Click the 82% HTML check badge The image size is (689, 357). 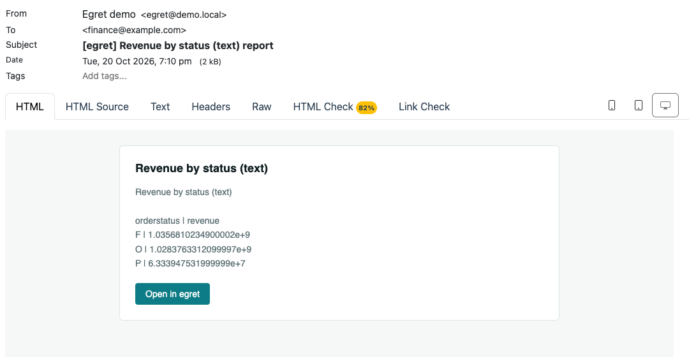(366, 108)
